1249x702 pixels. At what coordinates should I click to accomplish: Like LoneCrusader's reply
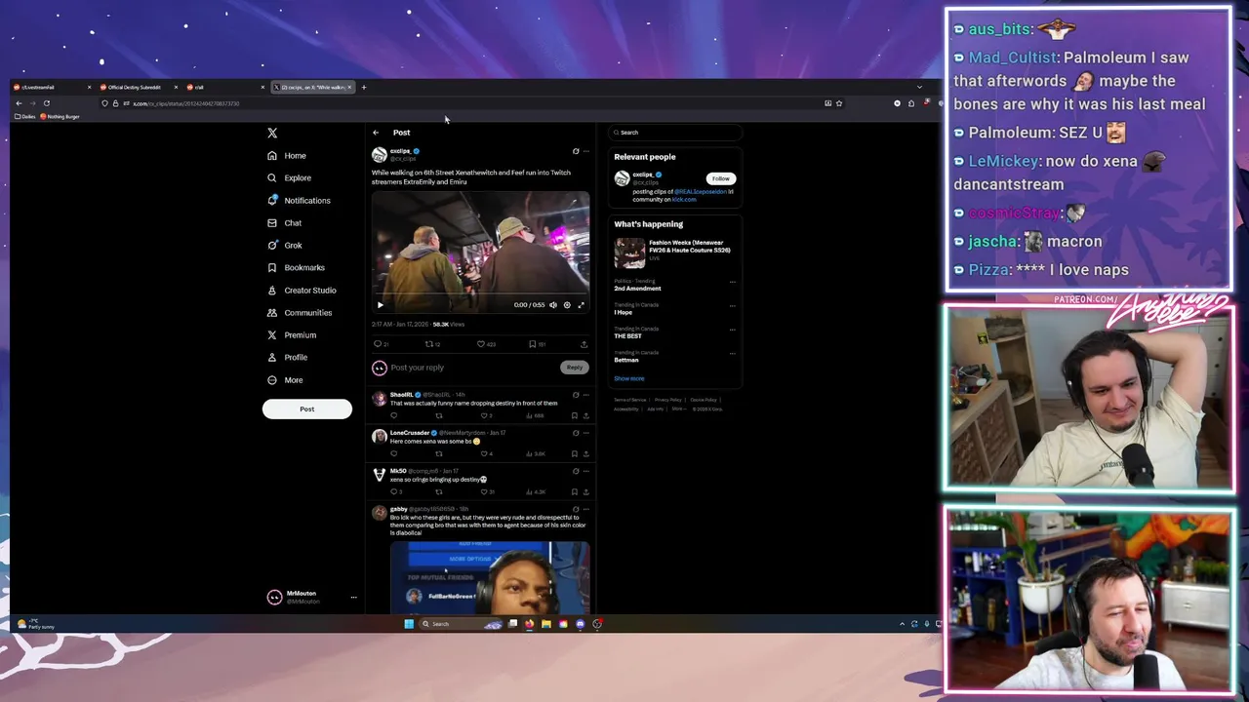click(484, 453)
